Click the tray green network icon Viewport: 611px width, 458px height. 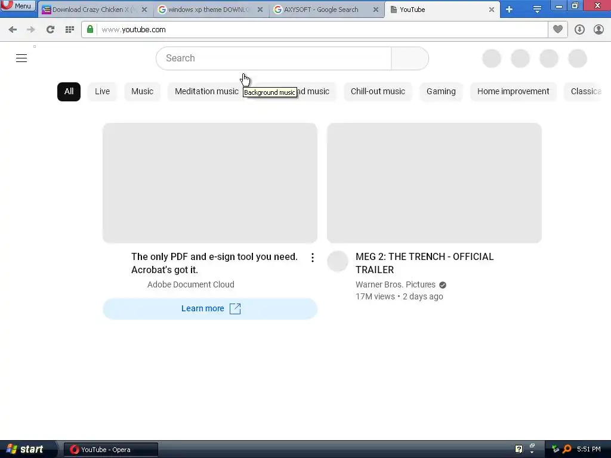(556, 449)
